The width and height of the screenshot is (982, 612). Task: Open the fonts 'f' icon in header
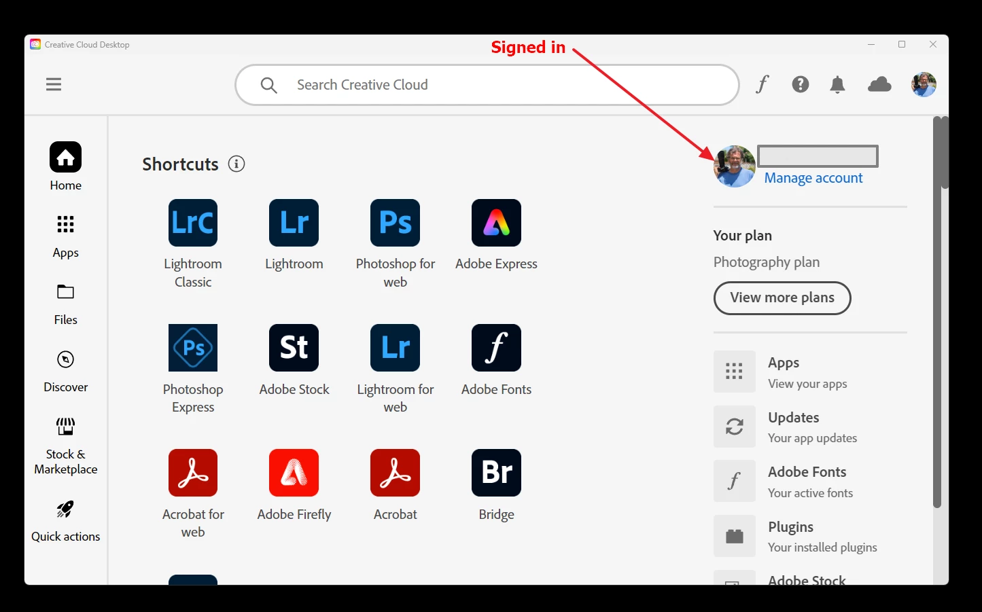point(762,84)
